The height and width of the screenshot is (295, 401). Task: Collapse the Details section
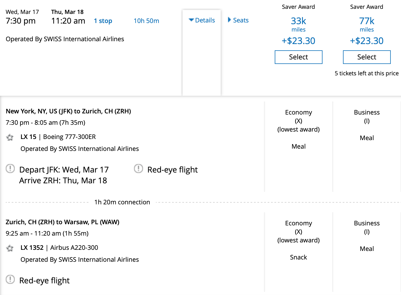pyautogui.click(x=201, y=20)
